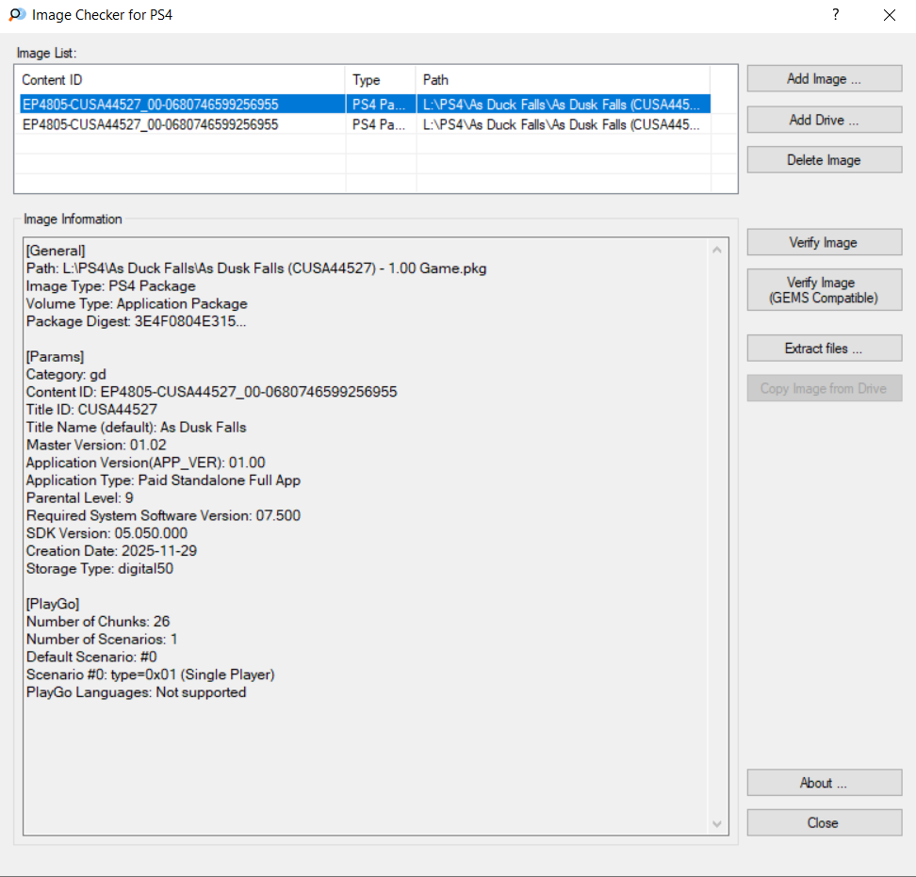Click the Add Image button
Image resolution: width=916 pixels, height=877 pixels.
pyautogui.click(x=824, y=79)
